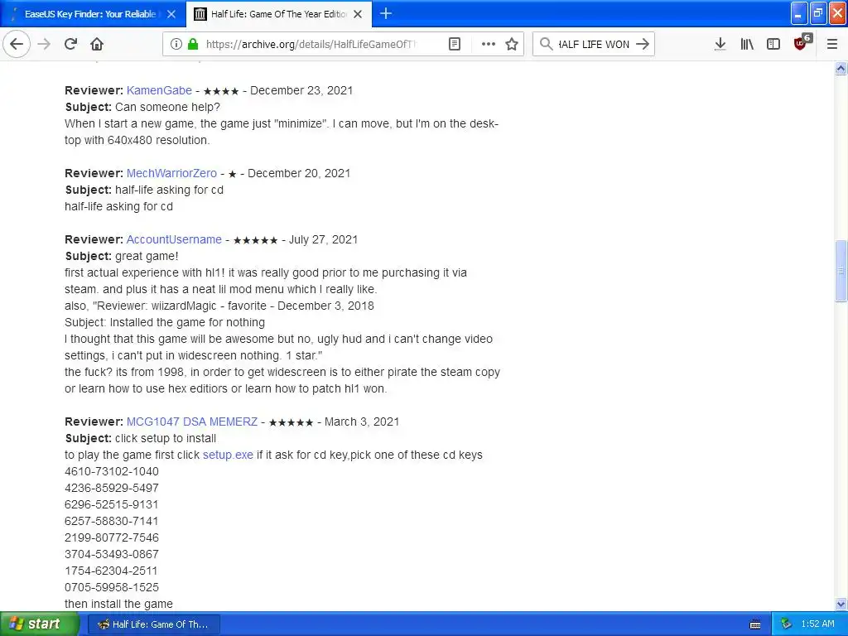Follow the setup.exe link
This screenshot has height=636, width=848.
pos(228,455)
